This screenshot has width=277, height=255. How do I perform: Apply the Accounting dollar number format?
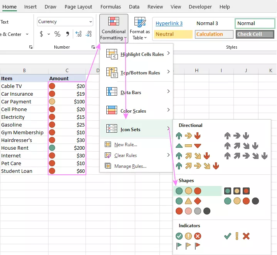42,34
